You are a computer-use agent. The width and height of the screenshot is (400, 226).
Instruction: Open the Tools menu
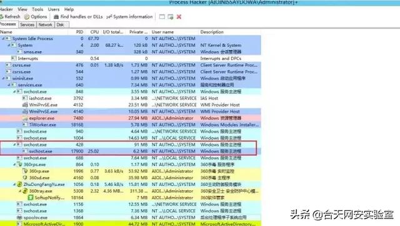[x=37, y=9]
